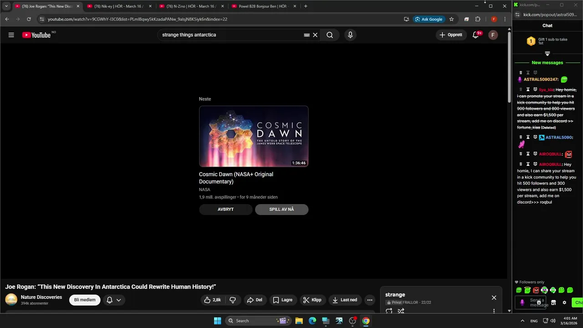Viewport: 583px width, 328px height.
Task: Click the Bli medlem join button
Action: coord(85,300)
